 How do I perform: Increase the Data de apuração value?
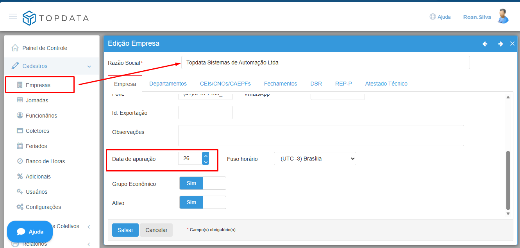tap(206, 155)
